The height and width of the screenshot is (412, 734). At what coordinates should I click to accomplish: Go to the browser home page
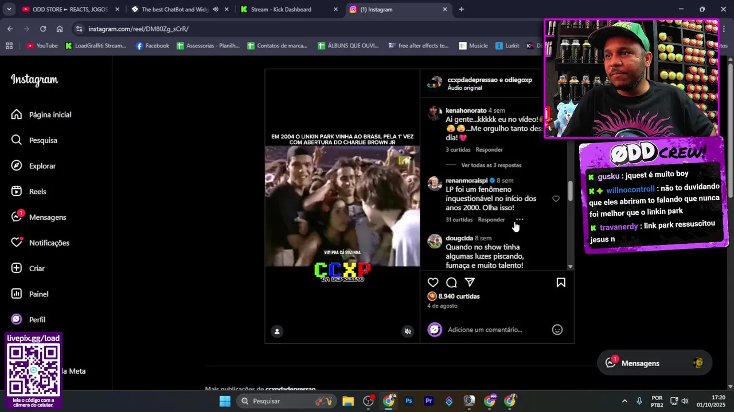tap(60, 29)
